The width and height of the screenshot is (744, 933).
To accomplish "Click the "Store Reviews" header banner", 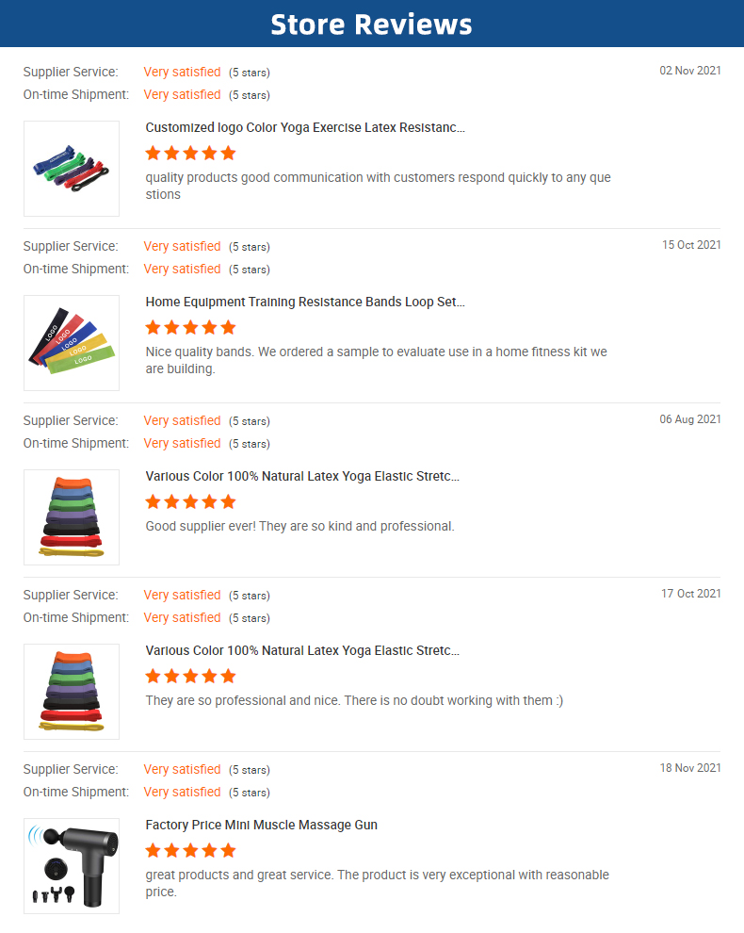I will [372, 24].
